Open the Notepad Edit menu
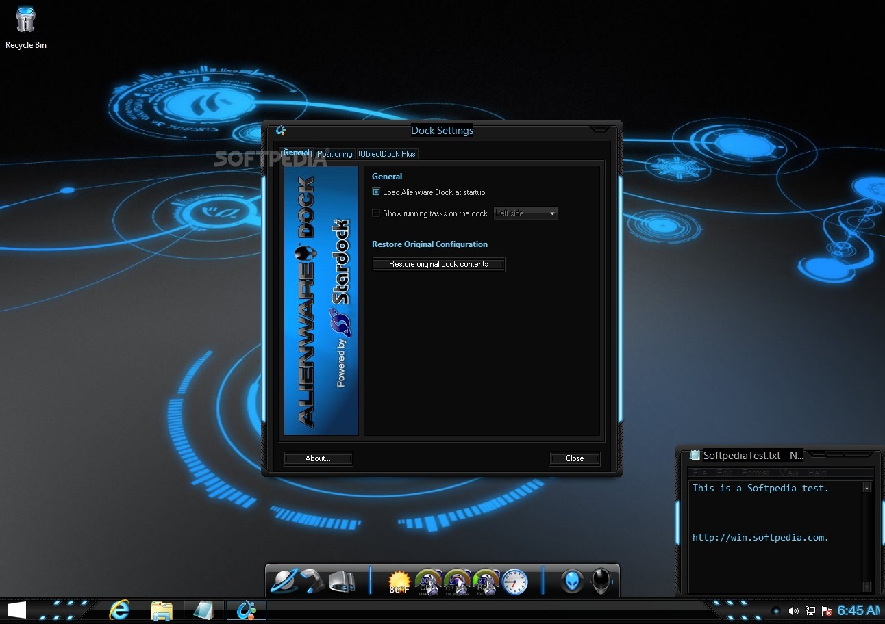This screenshot has height=624, width=885. [x=724, y=473]
